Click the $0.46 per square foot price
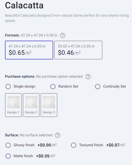132x165 pixels. [x=69, y=53]
